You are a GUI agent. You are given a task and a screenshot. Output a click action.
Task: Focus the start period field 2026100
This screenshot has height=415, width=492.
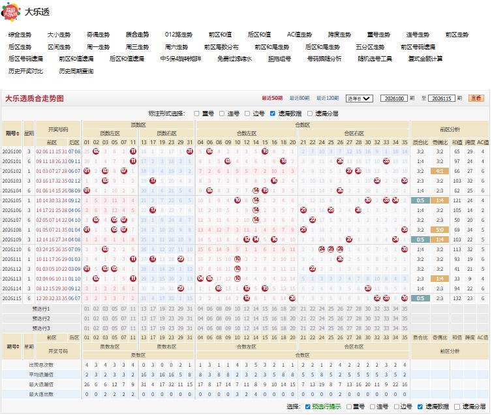tap(394, 99)
